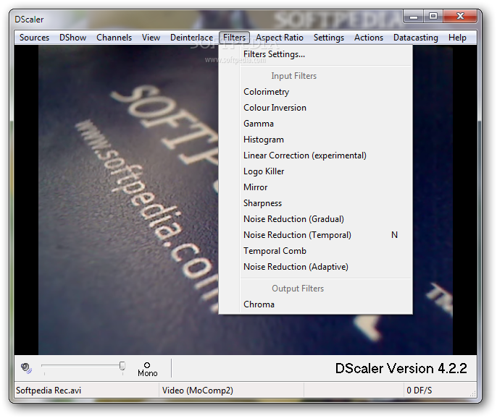The width and height of the screenshot is (497, 418).
Task: Open the View menu
Action: (151, 38)
